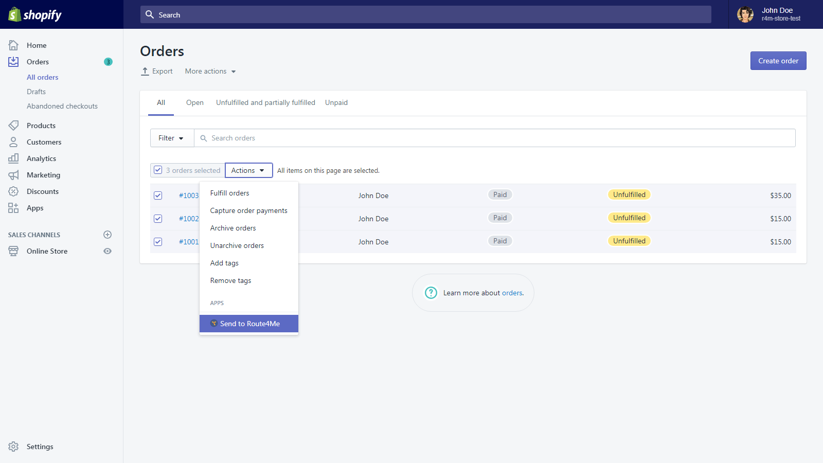The width and height of the screenshot is (823, 463).
Task: Open the Filter dropdown
Action: [172, 138]
